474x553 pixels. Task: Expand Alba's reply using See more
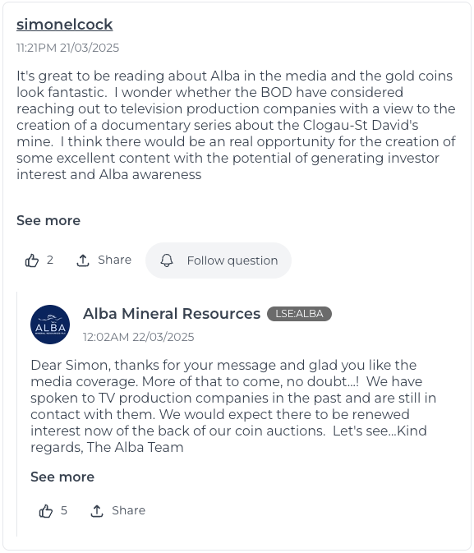tap(62, 477)
